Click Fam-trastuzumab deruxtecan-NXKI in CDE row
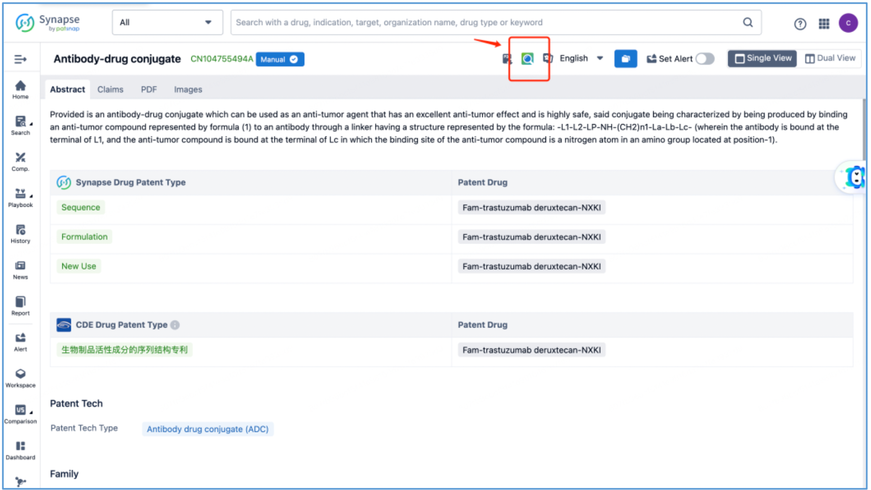 point(531,350)
